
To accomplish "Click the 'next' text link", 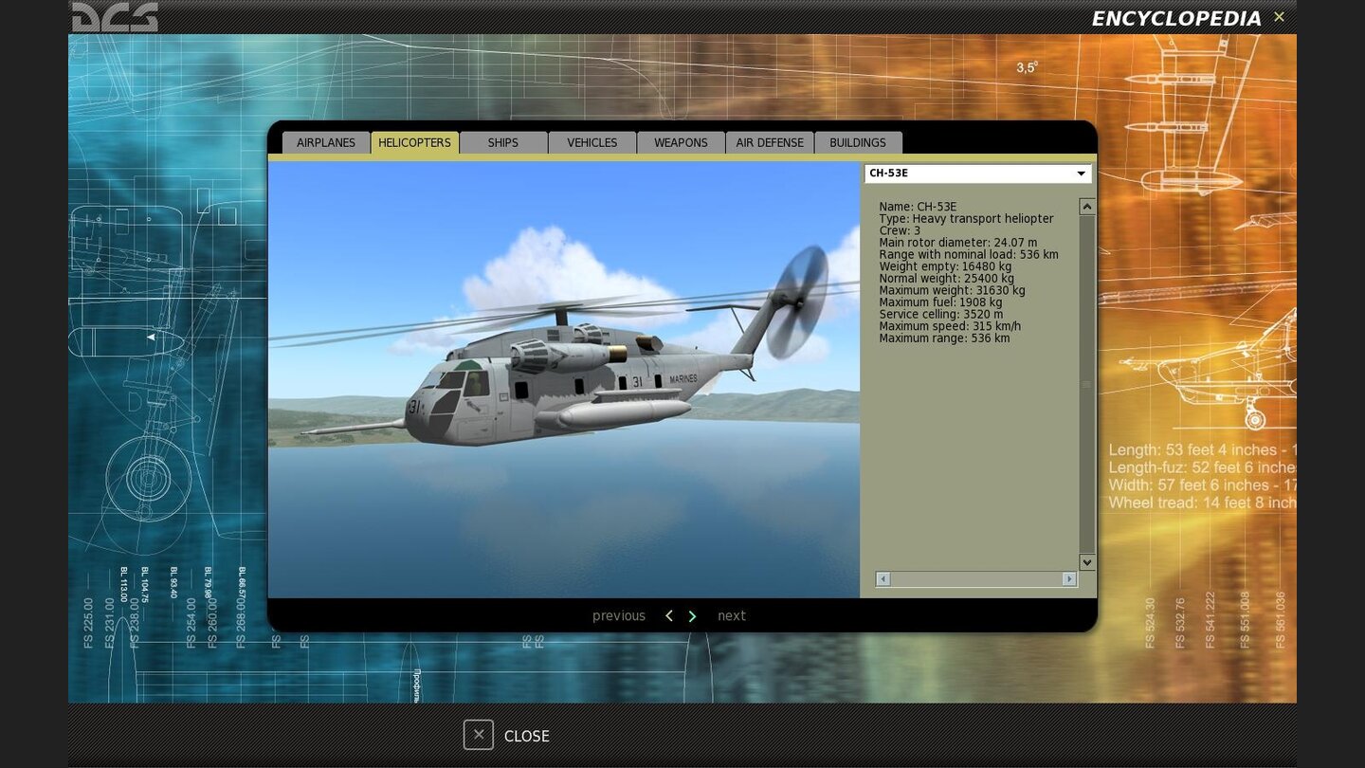I will (x=732, y=616).
